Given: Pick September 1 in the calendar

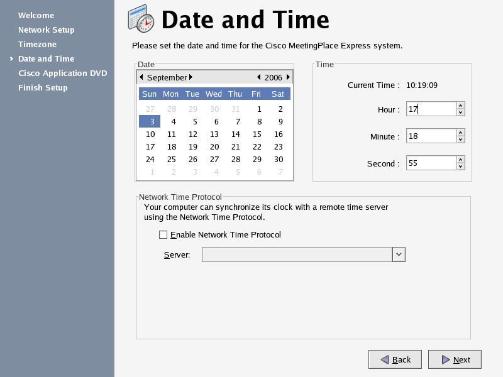Looking at the screenshot, I should pyautogui.click(x=259, y=109).
